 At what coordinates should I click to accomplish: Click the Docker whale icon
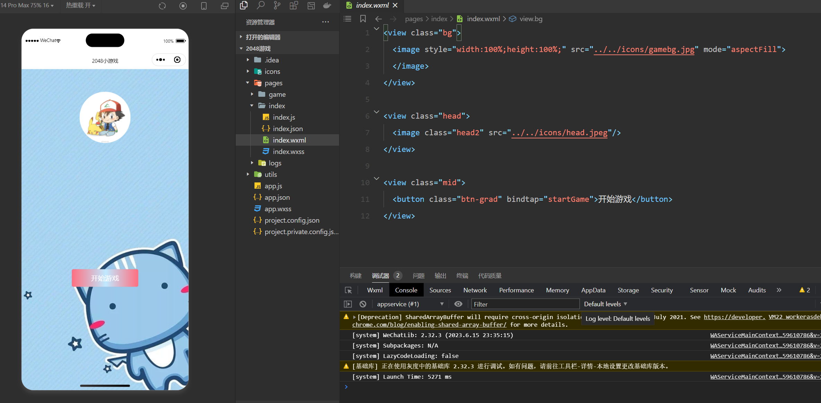(327, 5)
